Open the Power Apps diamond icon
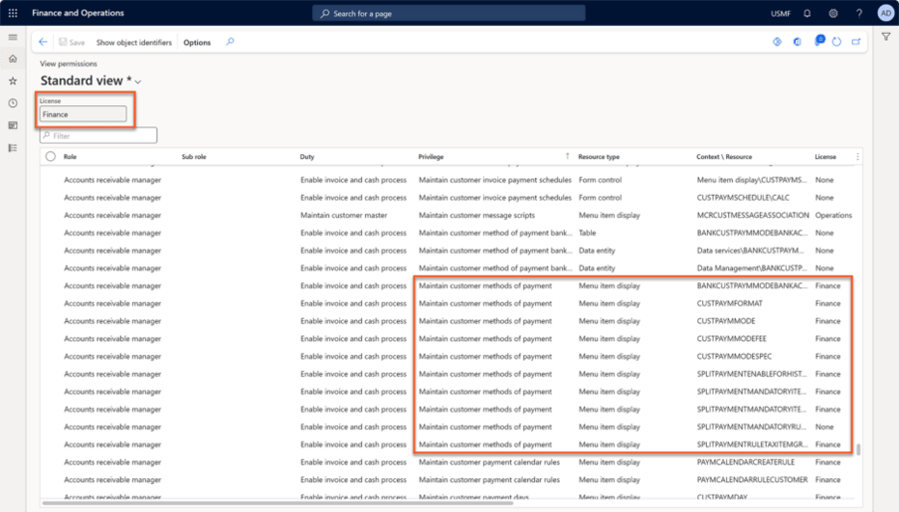899x512 pixels. (x=777, y=42)
